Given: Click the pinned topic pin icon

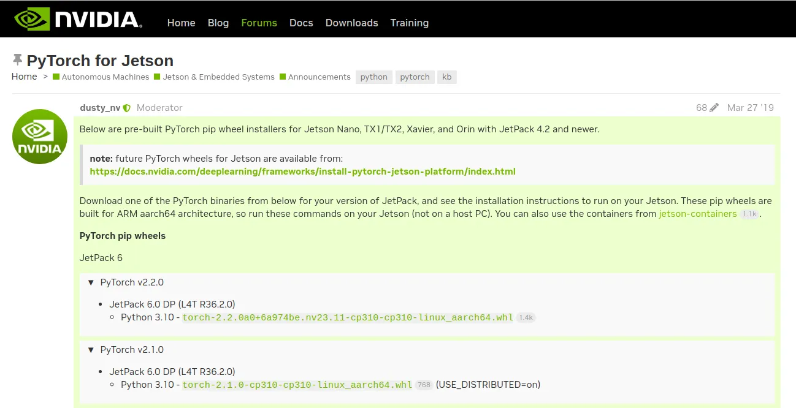Looking at the screenshot, I should click(17, 60).
